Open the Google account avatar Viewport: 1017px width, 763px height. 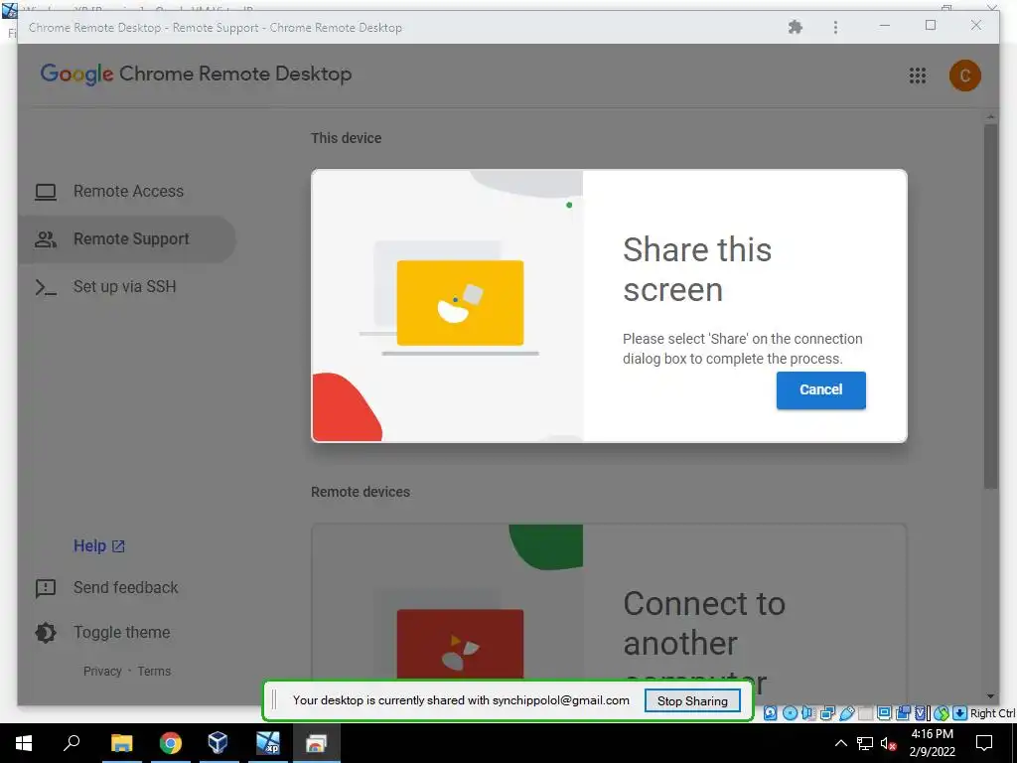tap(964, 76)
